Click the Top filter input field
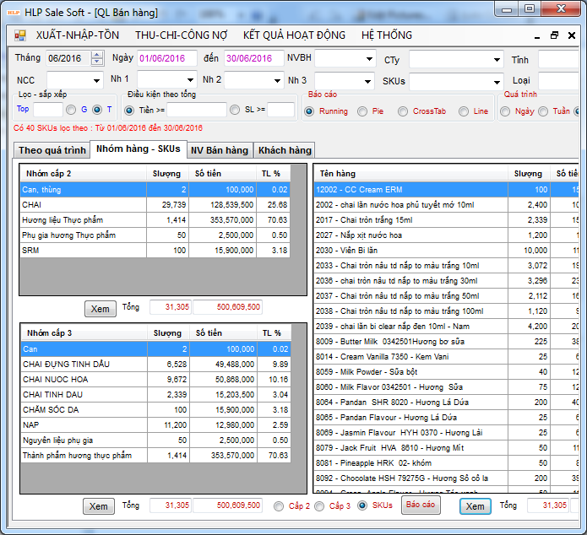 coord(48,110)
